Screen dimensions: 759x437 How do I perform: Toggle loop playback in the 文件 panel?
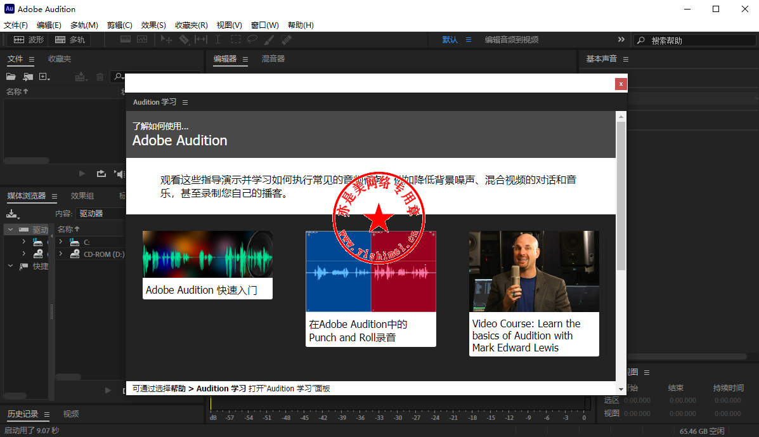(101, 174)
